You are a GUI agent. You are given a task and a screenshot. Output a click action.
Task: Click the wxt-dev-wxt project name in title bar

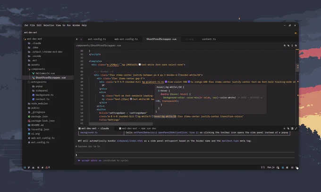click(x=31, y=32)
